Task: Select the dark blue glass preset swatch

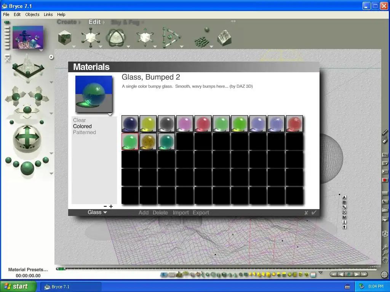Action: tap(130, 124)
